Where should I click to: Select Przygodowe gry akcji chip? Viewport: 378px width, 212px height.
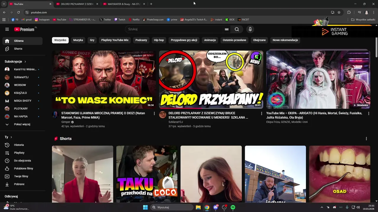coord(184,40)
